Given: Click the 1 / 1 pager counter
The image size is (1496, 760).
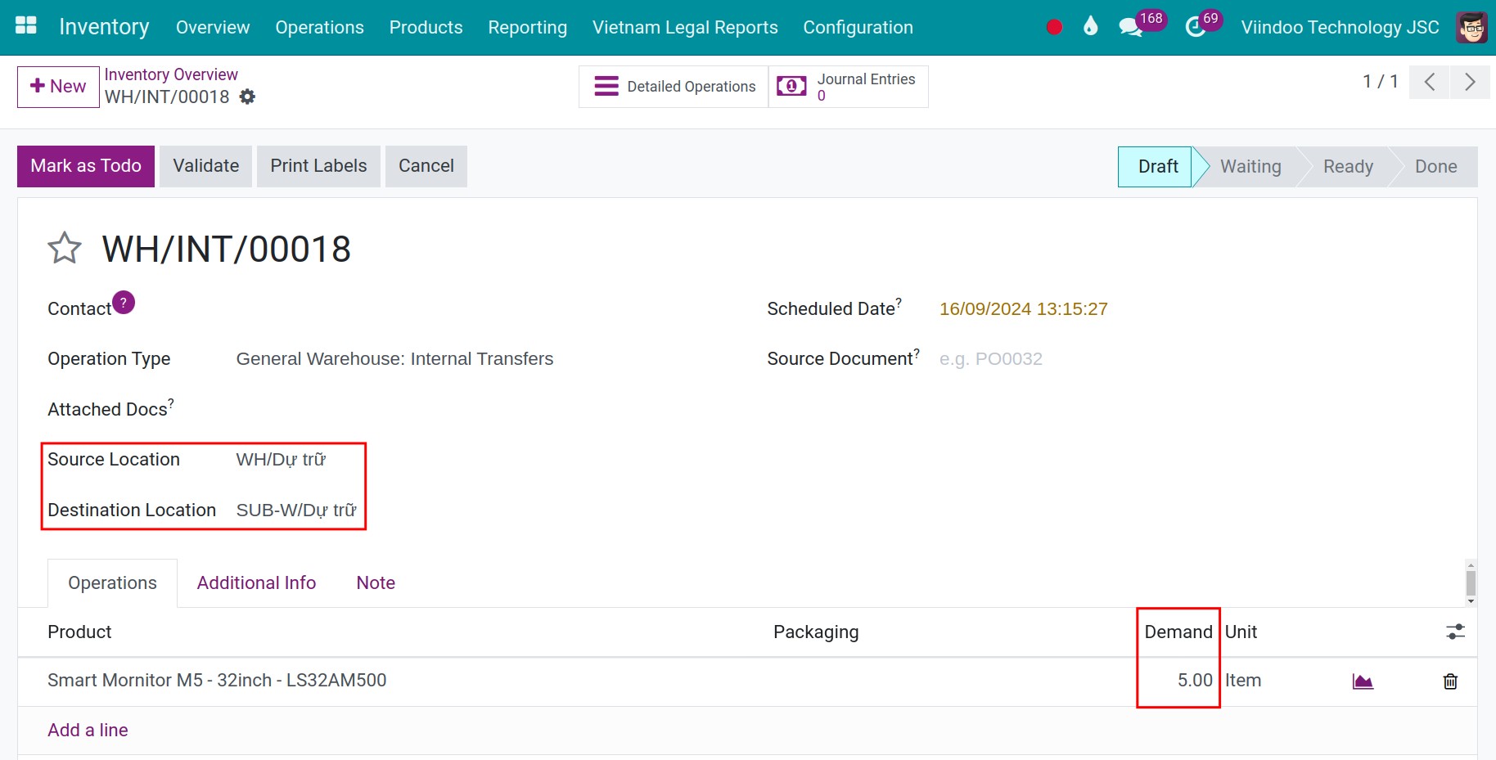Looking at the screenshot, I should click(1380, 82).
